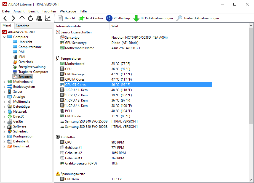Viewport: 254px width, 183px height.
Task: Select the PCH temperature row
Action: coord(136,111)
